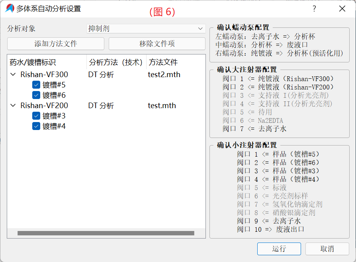Collapse the Rishan-VF200 tree node
This screenshot has width=356, height=262.
[x=13, y=106]
